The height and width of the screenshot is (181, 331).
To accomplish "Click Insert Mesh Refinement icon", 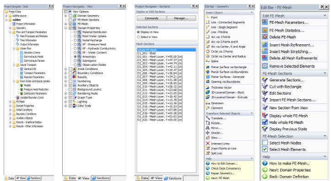I will pyautogui.click(x=265, y=45).
